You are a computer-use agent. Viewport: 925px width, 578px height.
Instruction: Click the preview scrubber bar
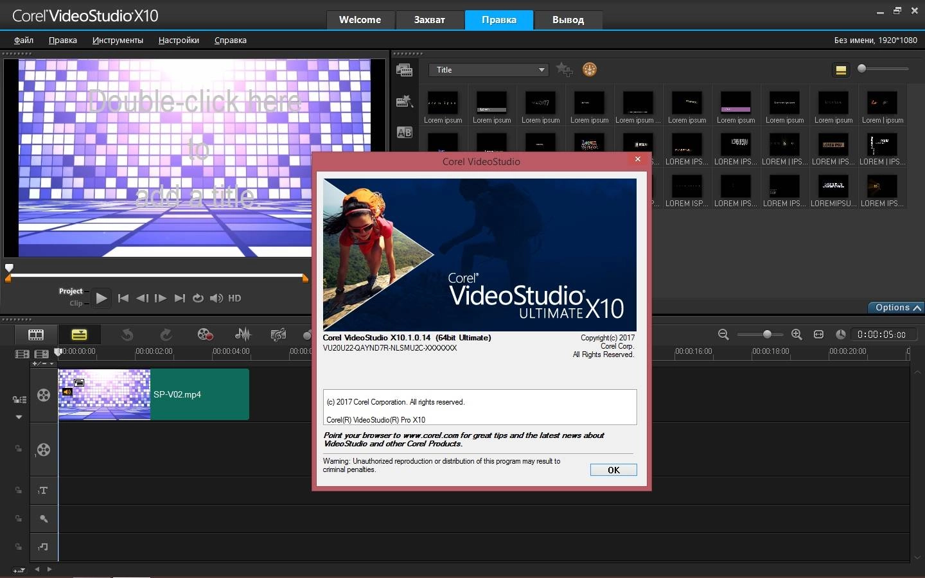(x=156, y=276)
